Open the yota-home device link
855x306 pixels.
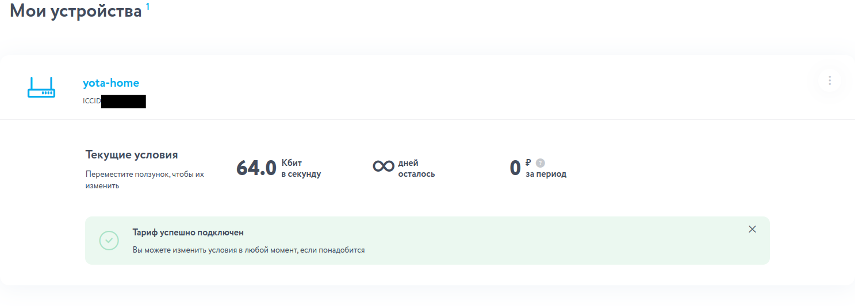coord(111,83)
